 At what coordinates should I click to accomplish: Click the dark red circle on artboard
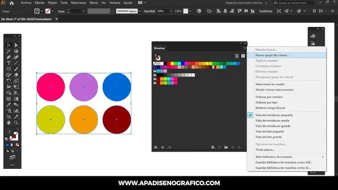point(117,120)
